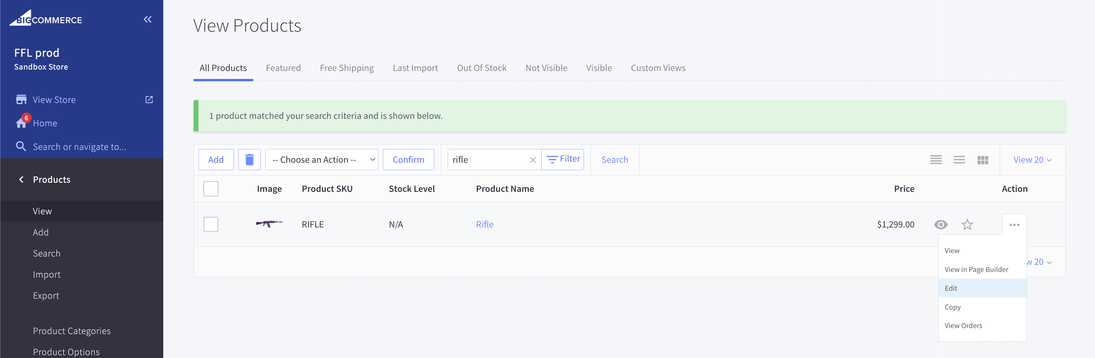The image size is (1095, 358).
Task: Clear the rifle search text with X
Action: pyautogui.click(x=533, y=160)
